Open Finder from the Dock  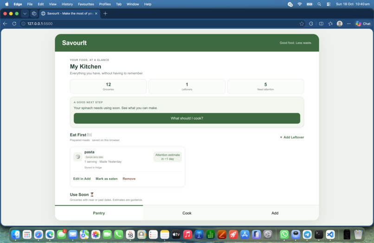(x=16, y=235)
